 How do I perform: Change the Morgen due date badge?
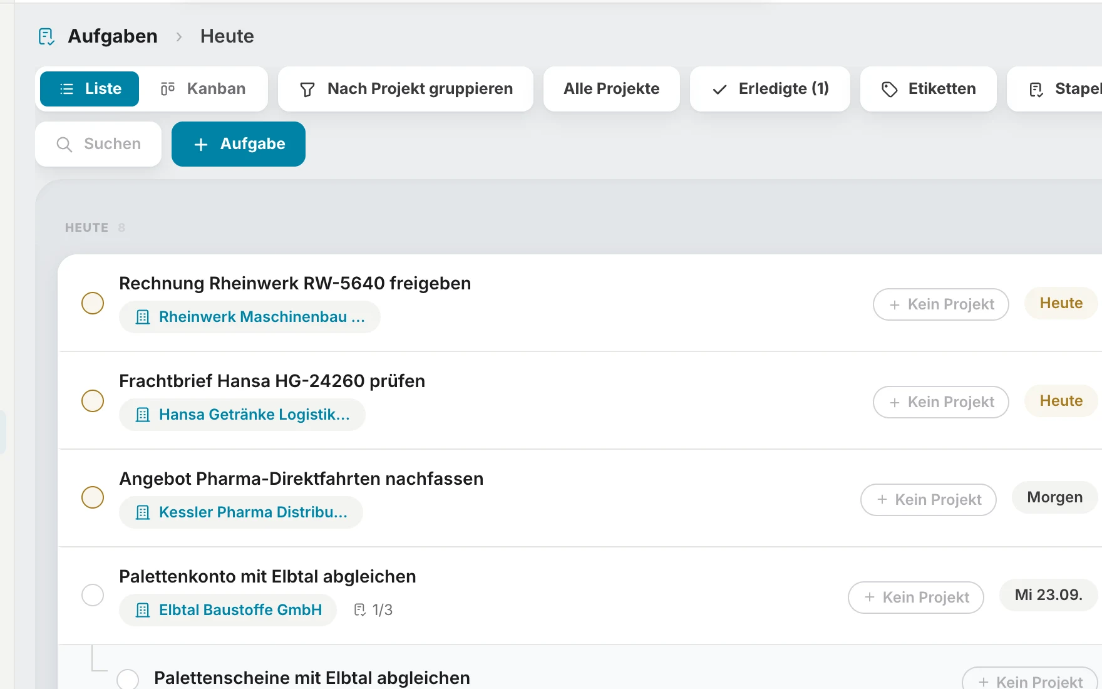[1055, 497]
